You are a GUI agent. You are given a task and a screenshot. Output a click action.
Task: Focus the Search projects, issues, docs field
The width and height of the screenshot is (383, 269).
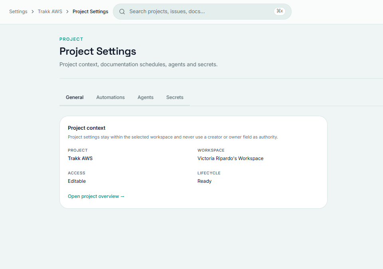pos(202,12)
